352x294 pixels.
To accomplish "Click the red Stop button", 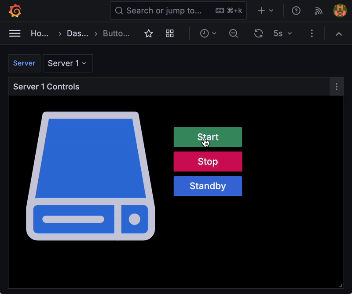I will [x=208, y=162].
